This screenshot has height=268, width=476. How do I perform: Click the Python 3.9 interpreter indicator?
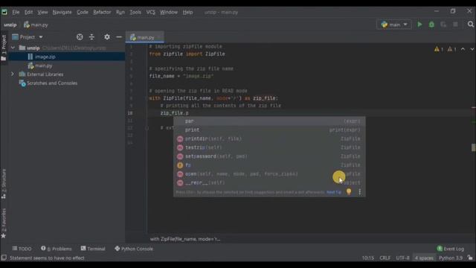pyautogui.click(x=451, y=258)
